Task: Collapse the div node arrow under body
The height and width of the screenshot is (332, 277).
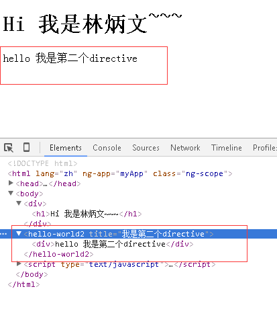Action: pyautogui.click(x=19, y=203)
